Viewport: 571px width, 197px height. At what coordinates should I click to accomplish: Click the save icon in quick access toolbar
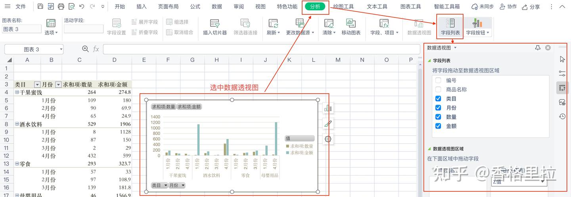40,7
